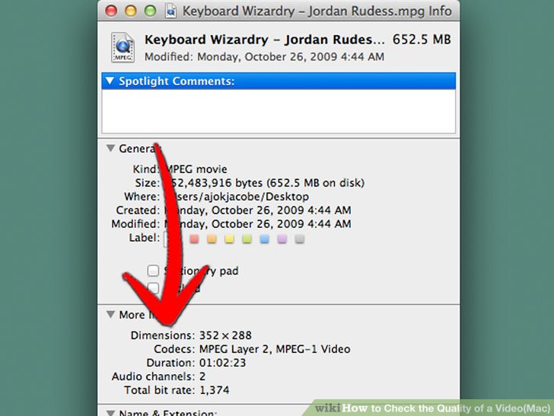Click the MPEG file icon in header
Image resolution: width=554 pixels, height=416 pixels.
click(123, 47)
